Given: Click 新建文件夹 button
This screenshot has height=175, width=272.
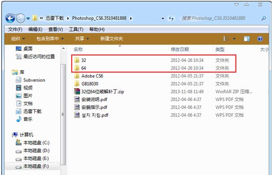Looking at the screenshot, I should [112, 39].
